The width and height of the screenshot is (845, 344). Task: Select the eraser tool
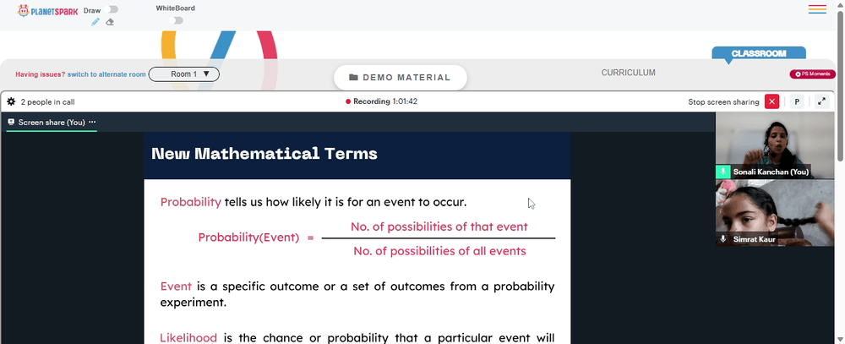tap(110, 22)
